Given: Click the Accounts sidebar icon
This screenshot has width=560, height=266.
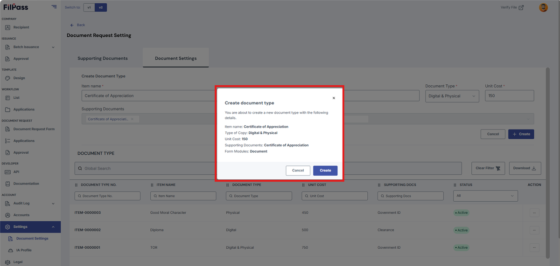Looking at the screenshot, I should point(8,215).
